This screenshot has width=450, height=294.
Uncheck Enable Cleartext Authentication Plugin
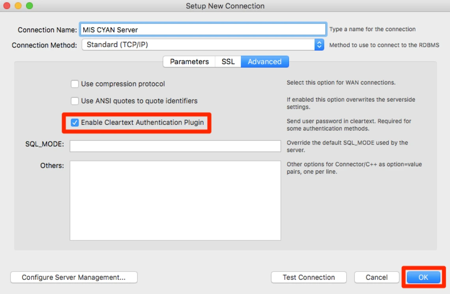click(75, 123)
